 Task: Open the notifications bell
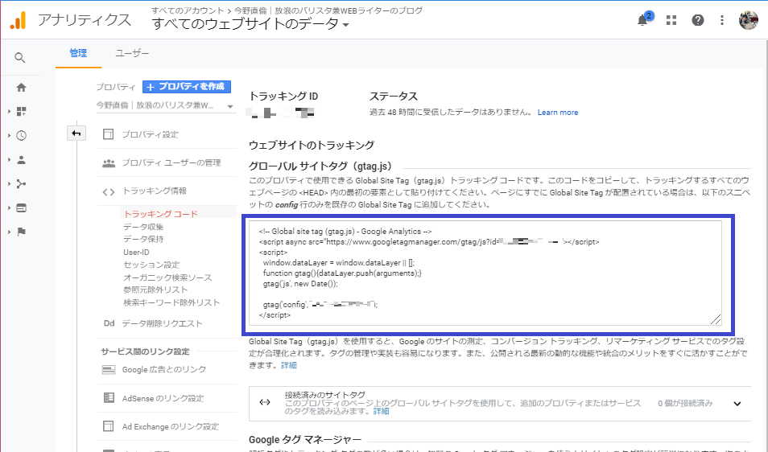pyautogui.click(x=642, y=21)
